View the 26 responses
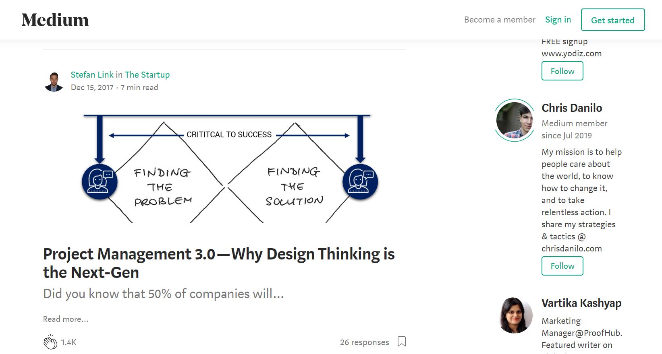The width and height of the screenshot is (662, 354). [x=364, y=342]
